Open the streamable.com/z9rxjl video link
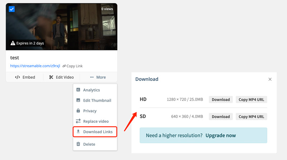The width and height of the screenshot is (287, 160). pyautogui.click(x=35, y=66)
